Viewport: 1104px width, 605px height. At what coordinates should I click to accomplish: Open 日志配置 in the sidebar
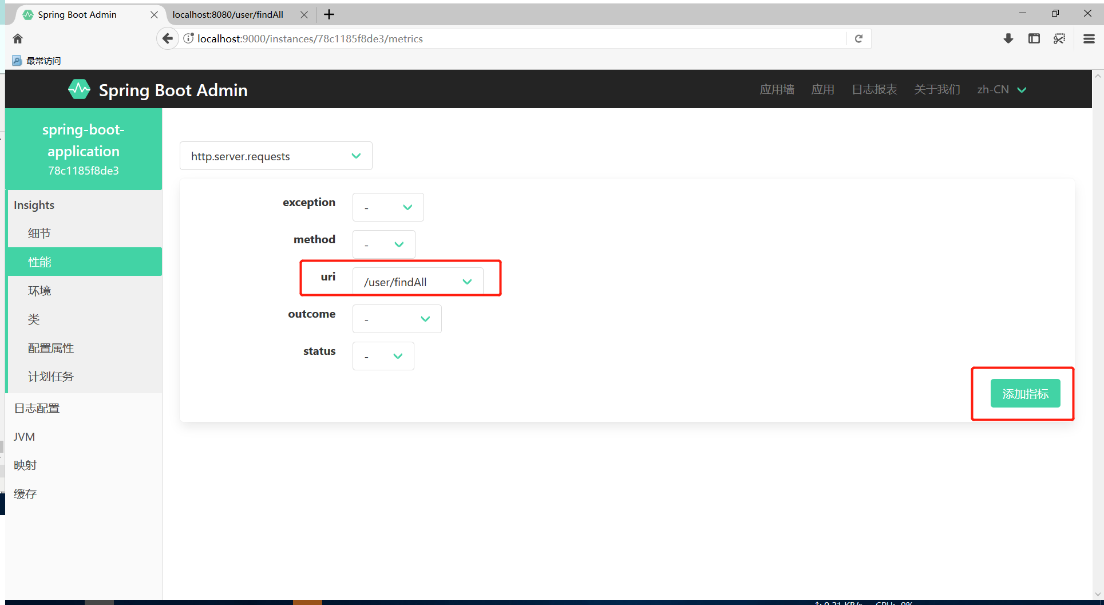[x=84, y=408]
